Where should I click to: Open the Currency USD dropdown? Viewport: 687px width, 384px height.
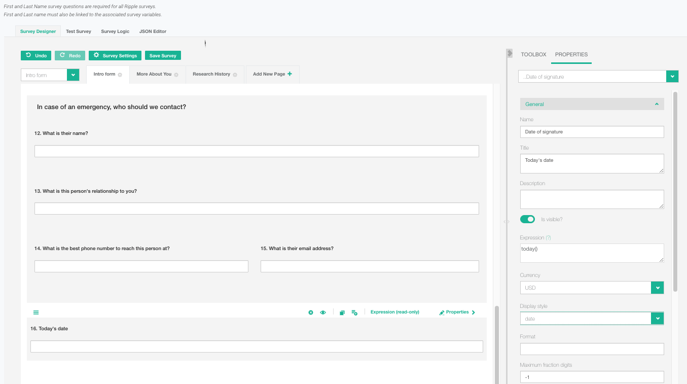pos(657,288)
